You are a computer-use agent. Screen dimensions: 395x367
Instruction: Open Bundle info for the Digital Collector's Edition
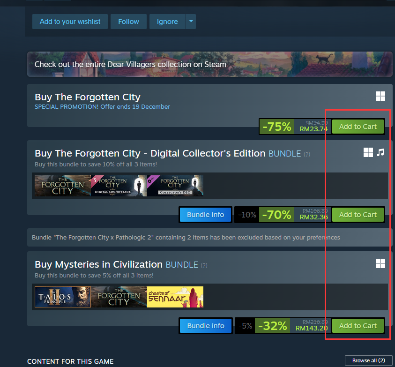[x=206, y=215]
